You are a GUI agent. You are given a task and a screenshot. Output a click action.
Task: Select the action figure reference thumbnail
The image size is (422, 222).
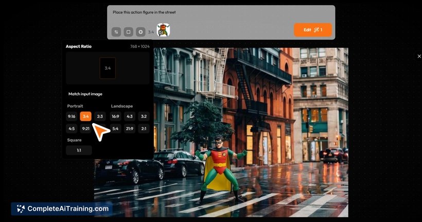coord(163,30)
